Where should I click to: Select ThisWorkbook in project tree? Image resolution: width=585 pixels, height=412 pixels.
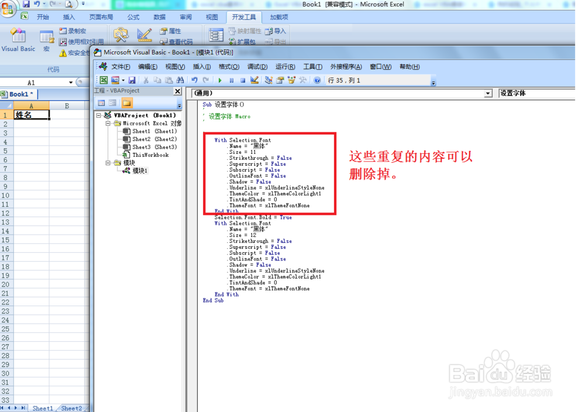(x=146, y=155)
